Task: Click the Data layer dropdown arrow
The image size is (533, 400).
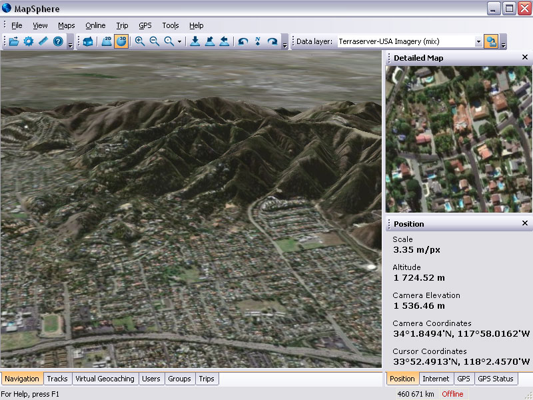Action: tap(478, 41)
